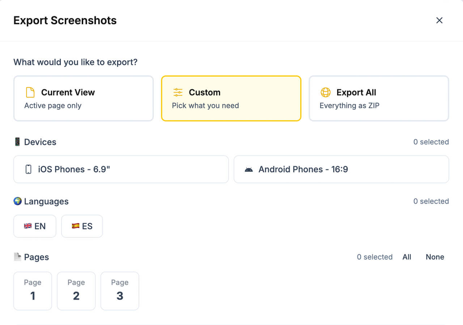Click the UK flag icon

point(28,226)
